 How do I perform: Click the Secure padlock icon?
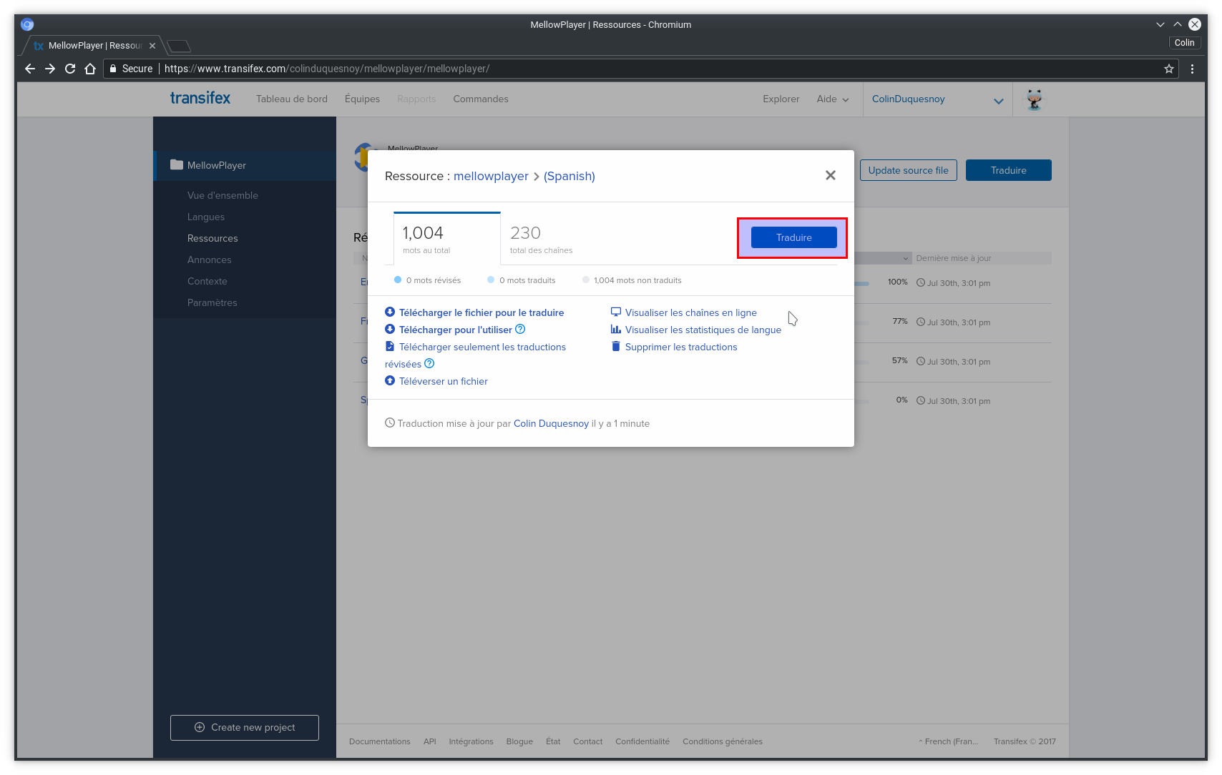tap(113, 69)
